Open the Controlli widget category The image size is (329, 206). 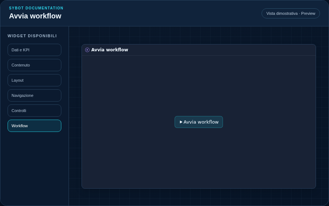34,111
